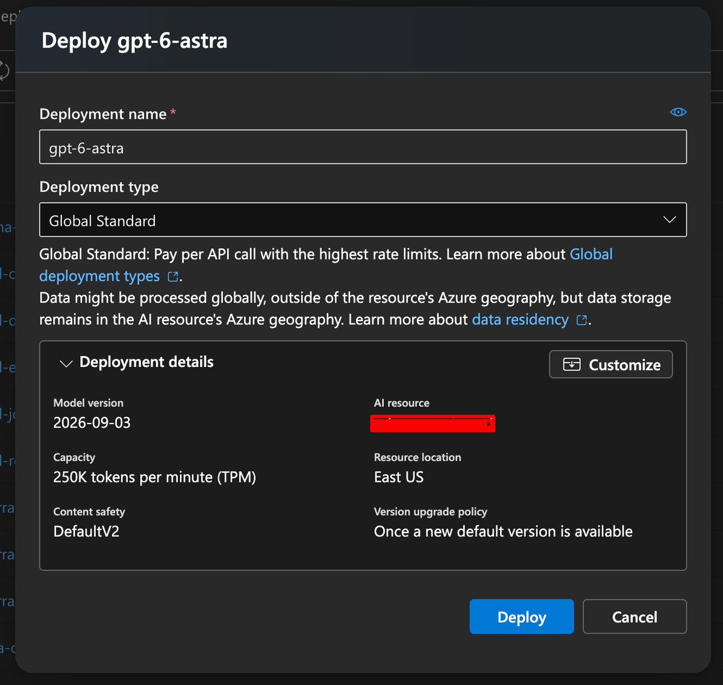Click the 'East US' resource location value
The image size is (723, 685).
click(x=398, y=477)
